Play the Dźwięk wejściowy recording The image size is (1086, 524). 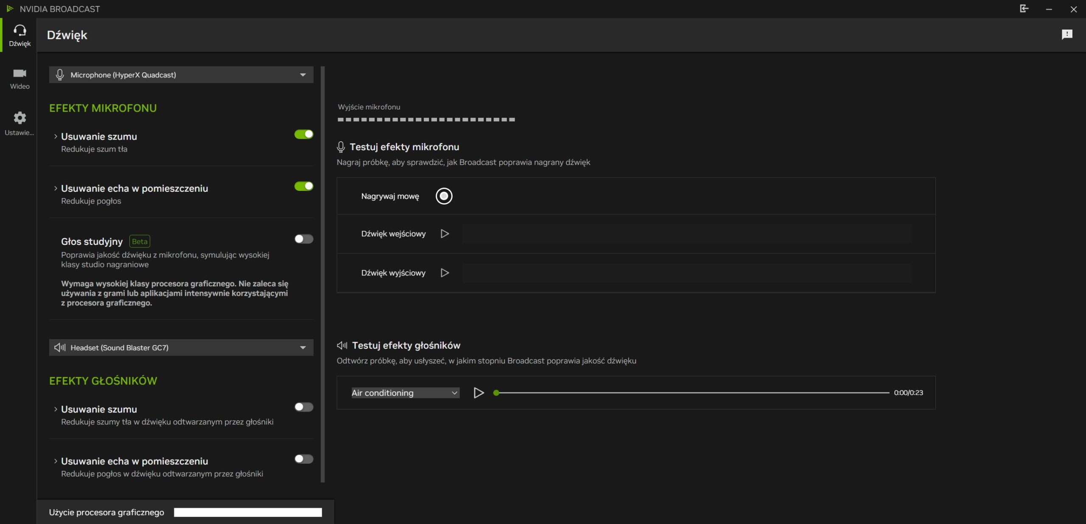445,234
